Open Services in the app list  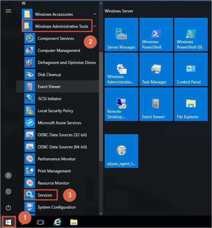pos(58,195)
